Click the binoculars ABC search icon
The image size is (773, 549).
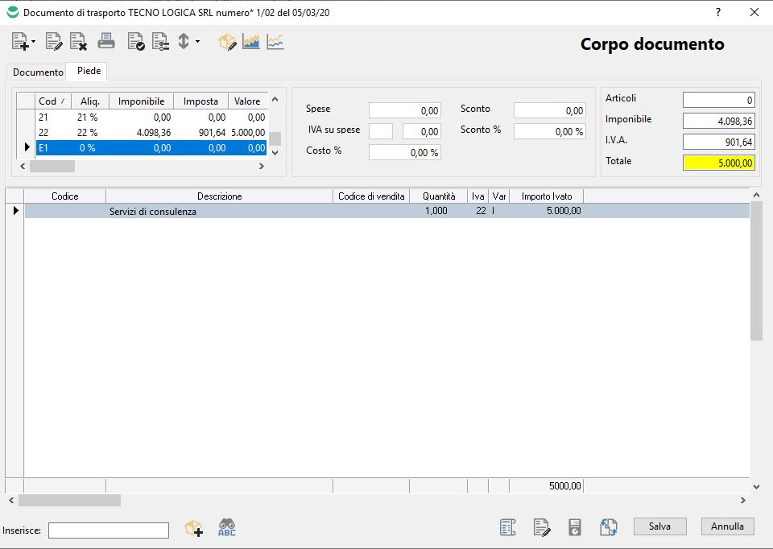[x=227, y=528]
